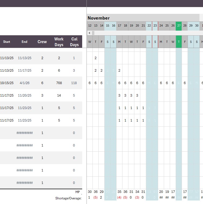Screen dimensions: 203x204
Task: Select the 11/20/25 end date cell
Action: [x=25, y=95]
